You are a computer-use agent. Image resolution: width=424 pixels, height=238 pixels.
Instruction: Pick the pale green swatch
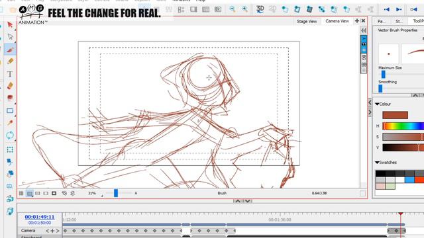pos(390,186)
